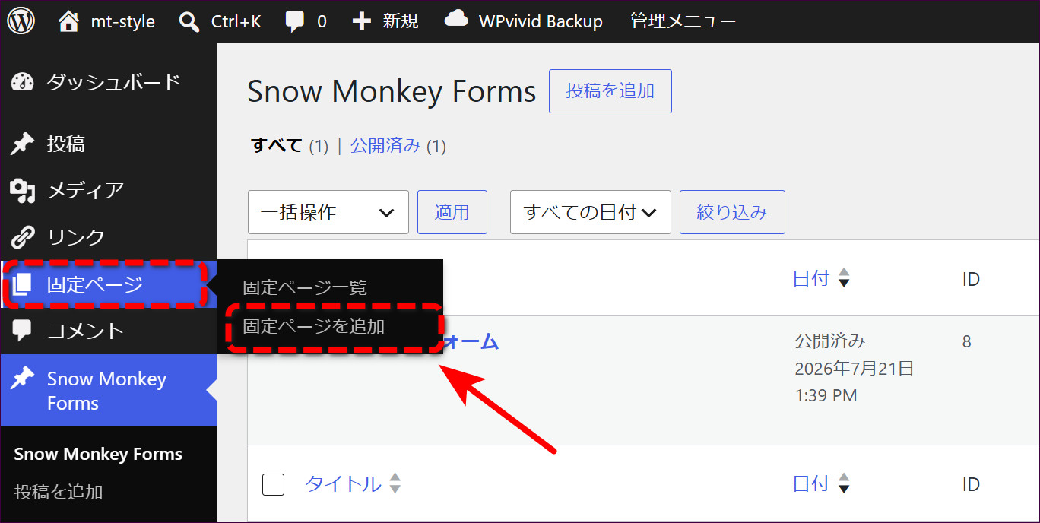This screenshot has width=1040, height=523.
Task: Filter by 公開済み link
Action: point(385,145)
